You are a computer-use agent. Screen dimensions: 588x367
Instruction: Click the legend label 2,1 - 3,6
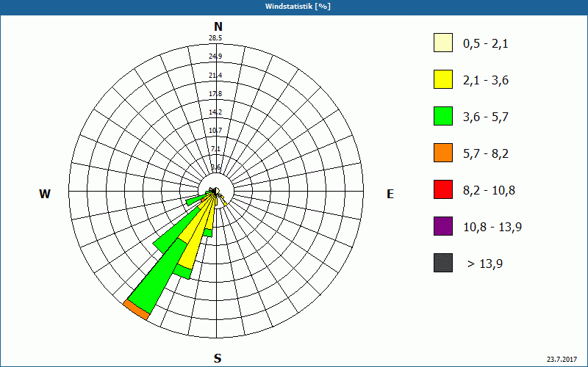click(486, 81)
